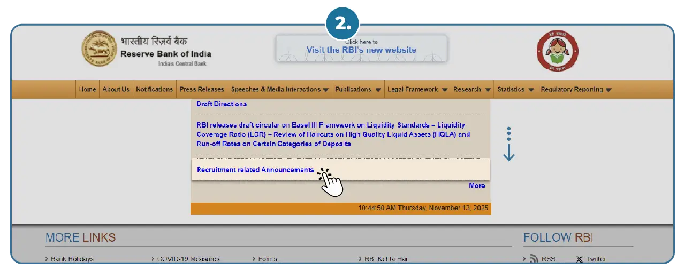Click the Beti Bachao girl child logo
The image size is (685, 278).
(x=558, y=52)
